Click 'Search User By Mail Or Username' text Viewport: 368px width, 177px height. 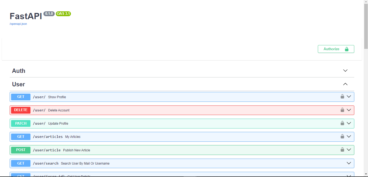coord(85,164)
